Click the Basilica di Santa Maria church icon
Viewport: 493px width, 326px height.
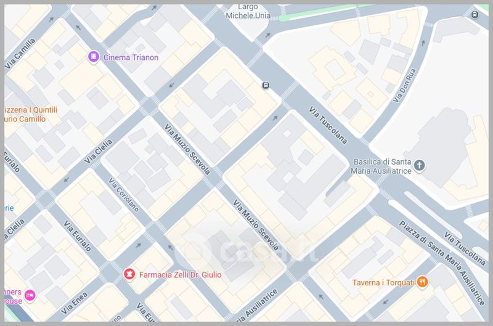coord(419,166)
